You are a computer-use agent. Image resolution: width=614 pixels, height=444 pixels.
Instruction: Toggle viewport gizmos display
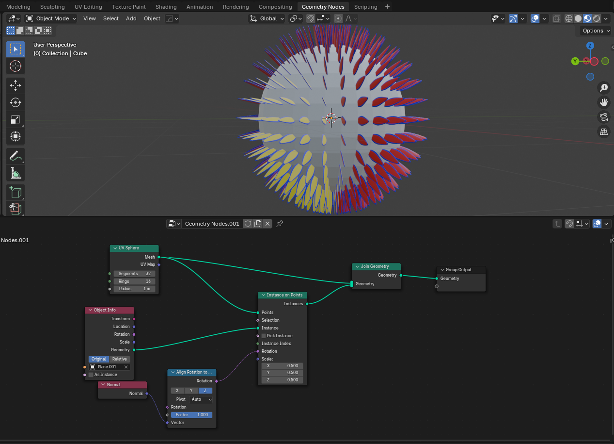pos(513,18)
